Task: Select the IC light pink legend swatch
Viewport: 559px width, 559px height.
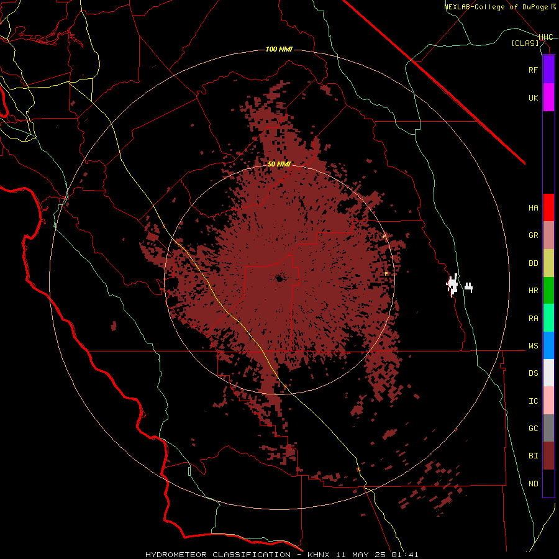Action: tap(548, 401)
